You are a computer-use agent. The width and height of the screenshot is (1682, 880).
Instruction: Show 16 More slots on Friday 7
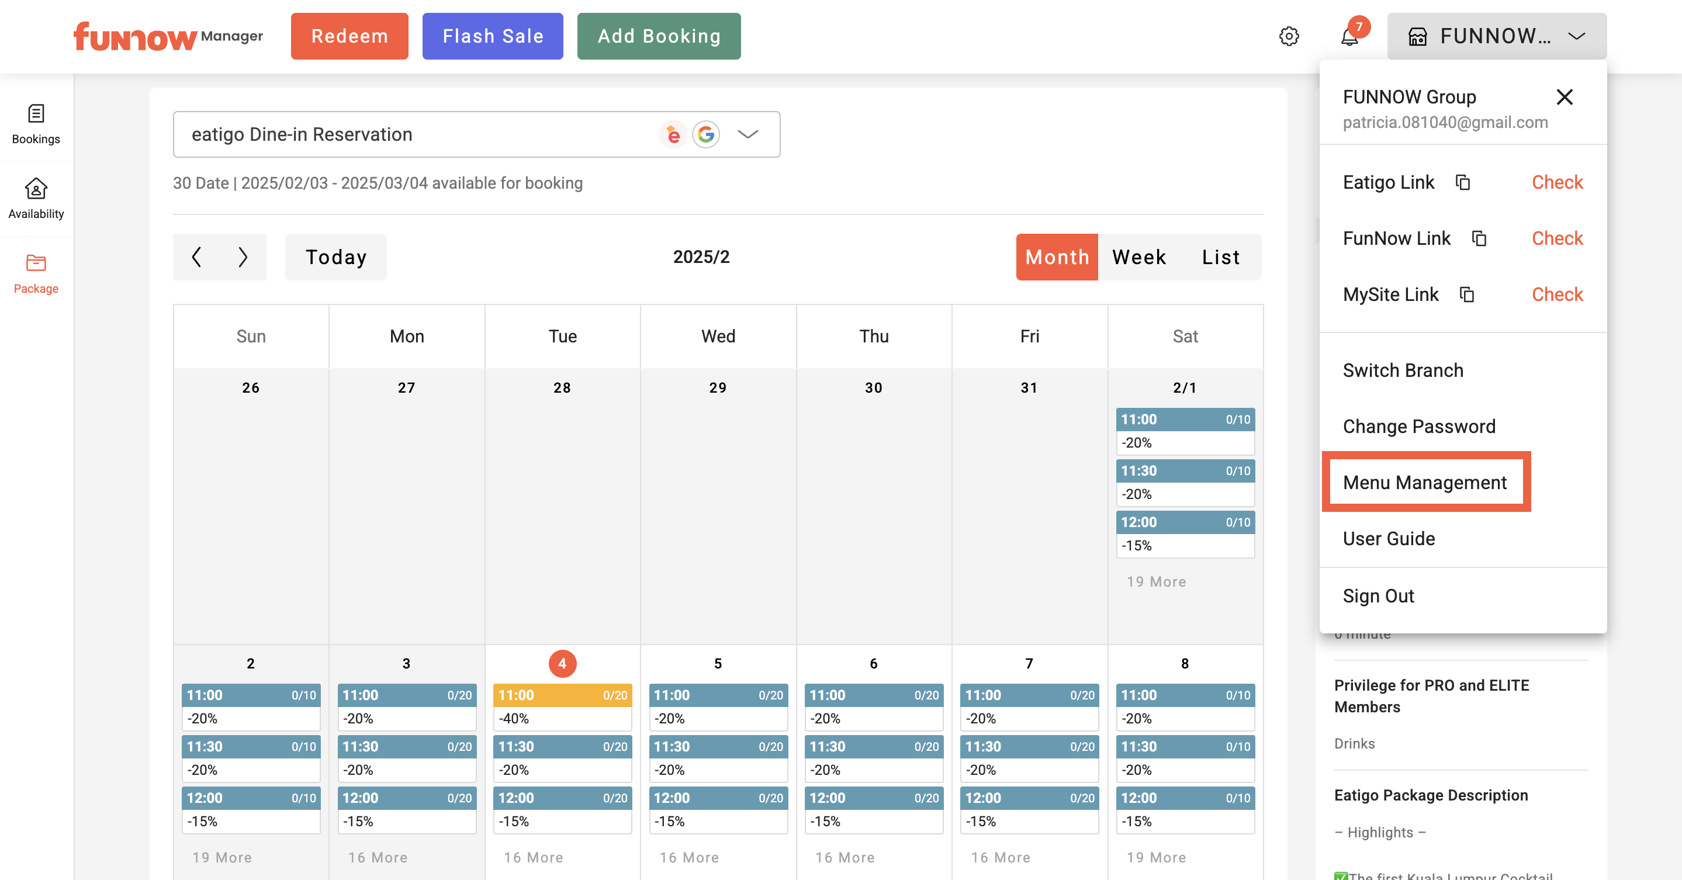[x=1001, y=857]
